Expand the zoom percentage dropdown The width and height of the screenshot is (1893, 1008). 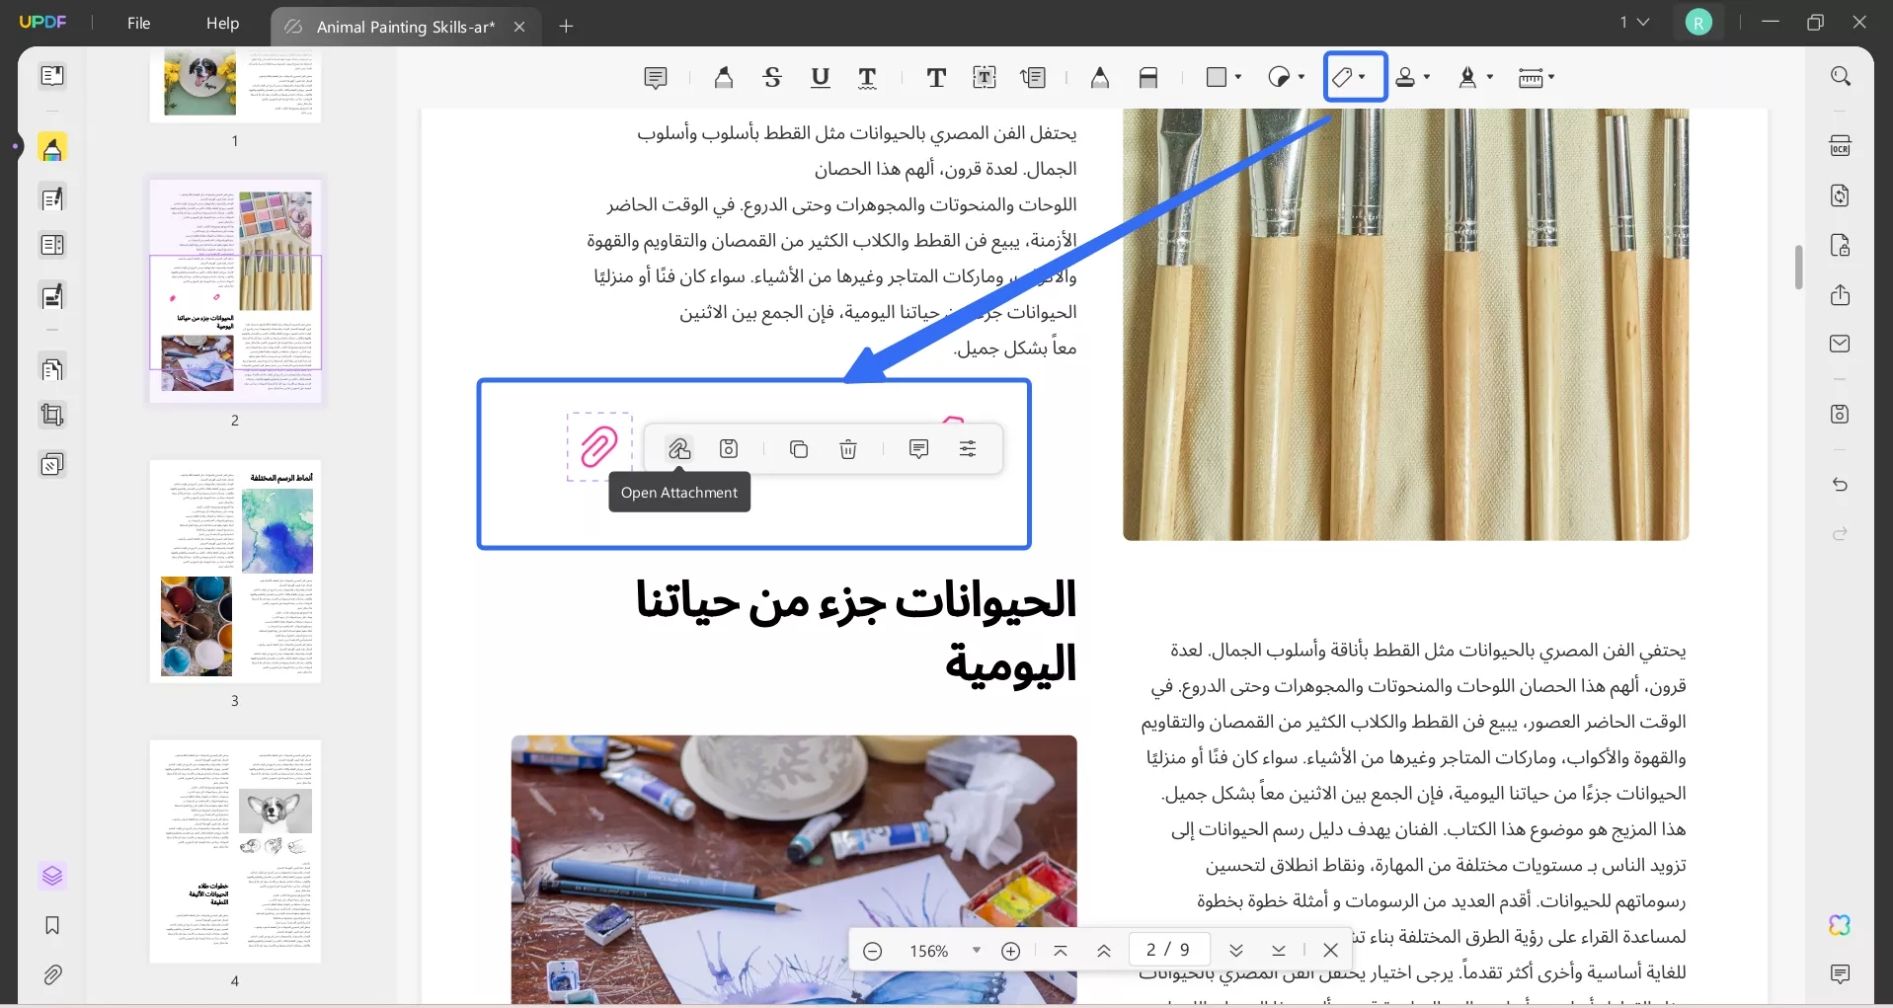977,950
